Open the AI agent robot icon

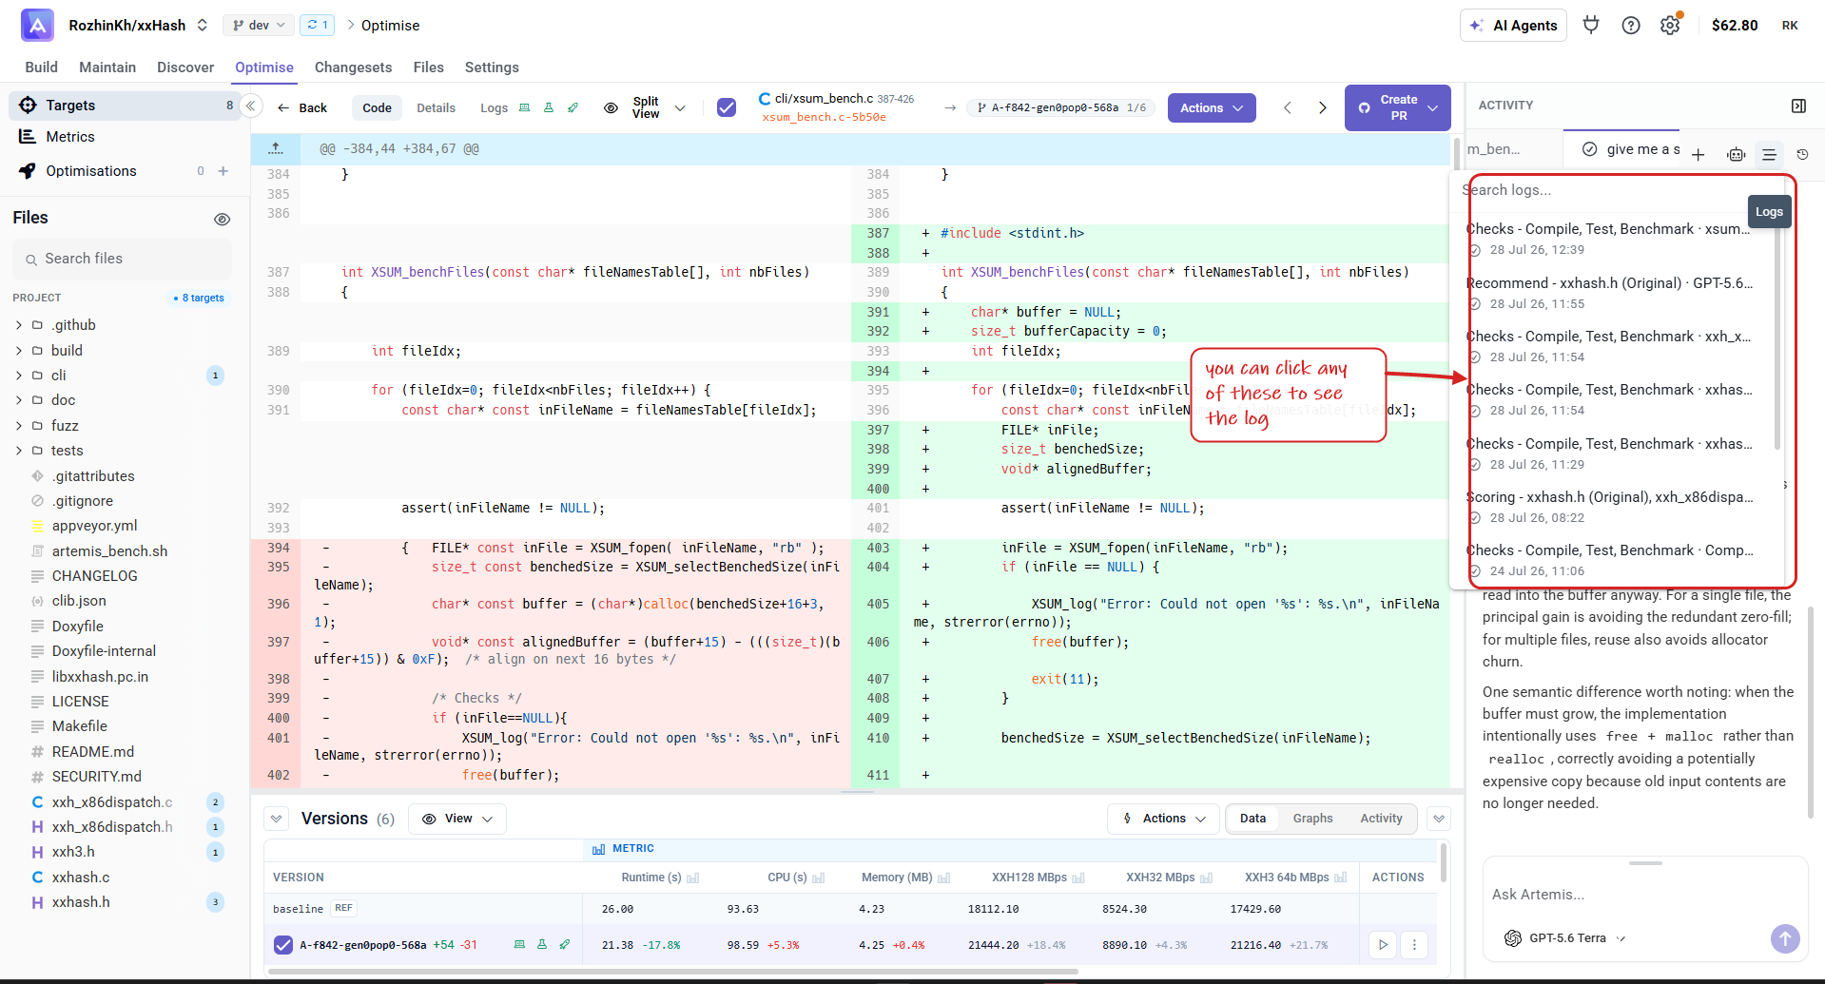(1736, 154)
